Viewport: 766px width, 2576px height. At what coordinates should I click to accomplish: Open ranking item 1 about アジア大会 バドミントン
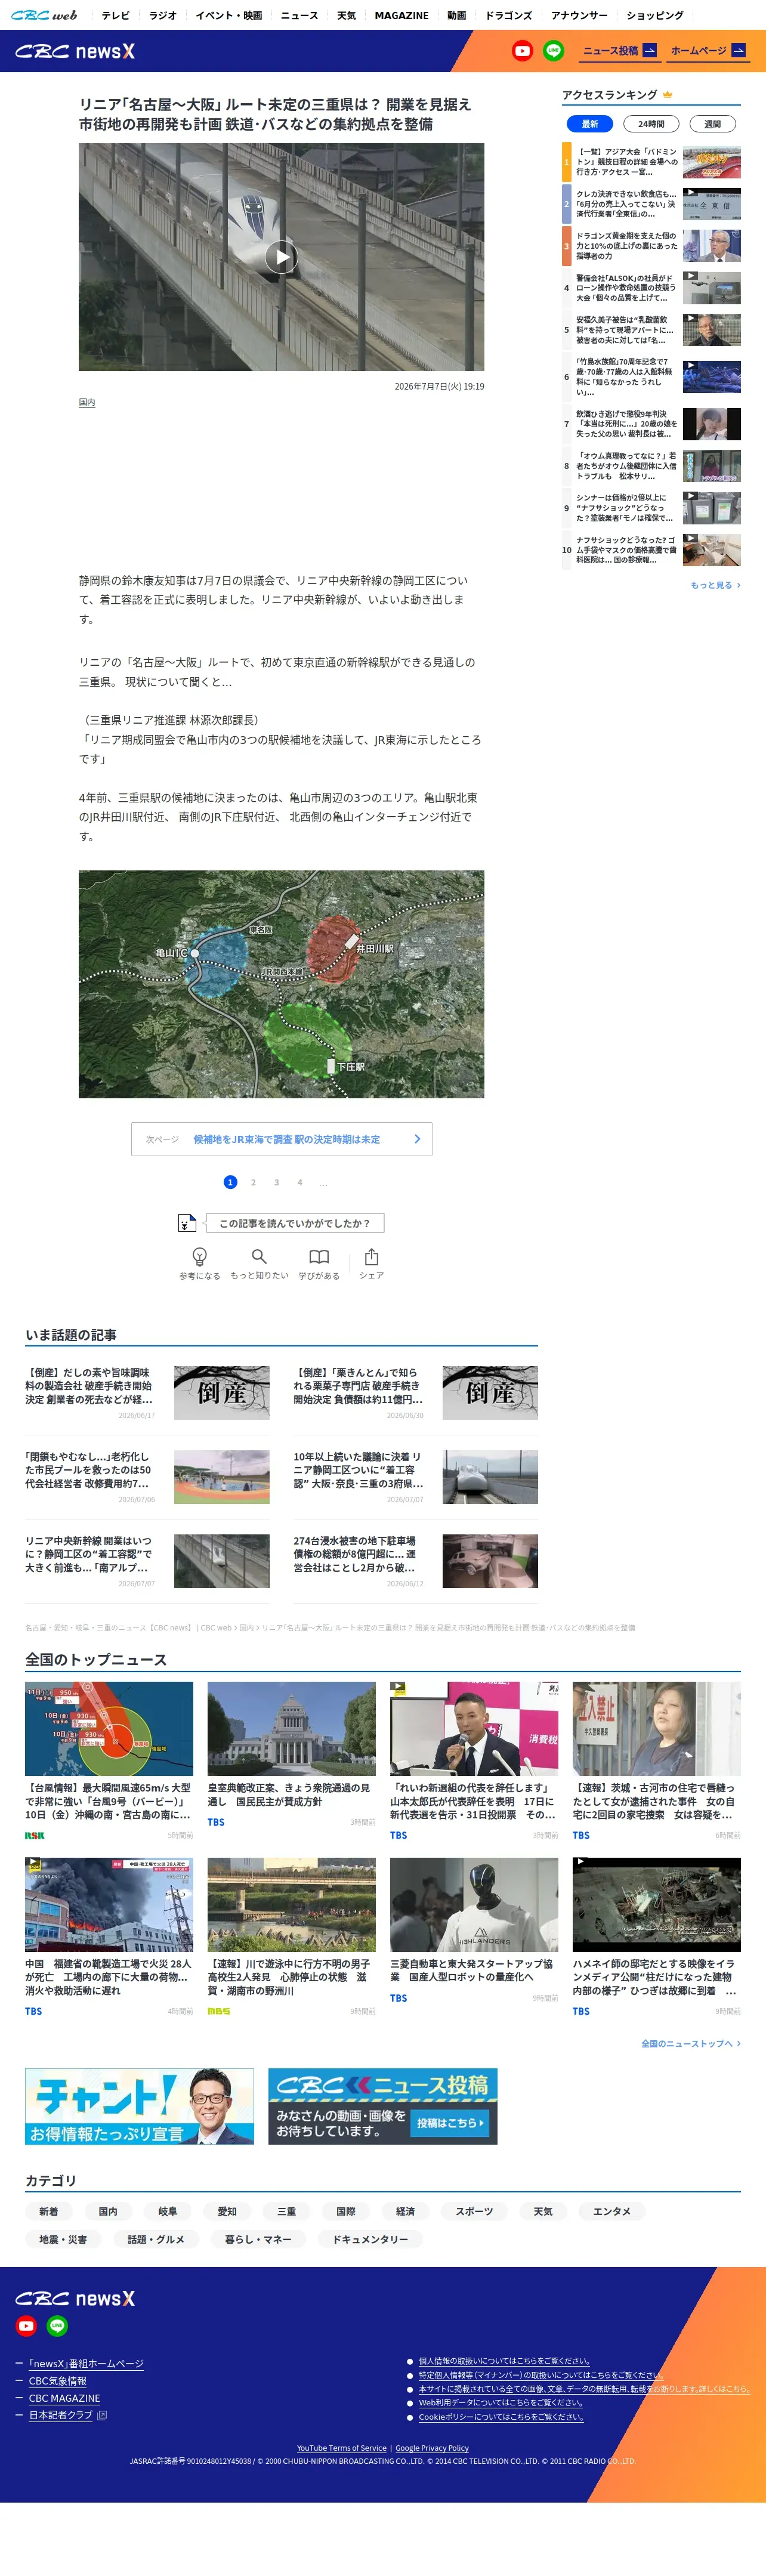(x=651, y=162)
